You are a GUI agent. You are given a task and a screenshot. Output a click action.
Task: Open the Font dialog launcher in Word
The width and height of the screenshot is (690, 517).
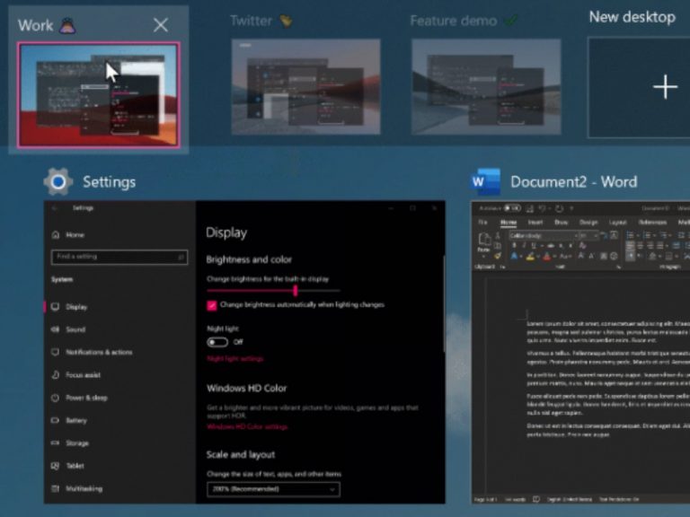(x=619, y=267)
